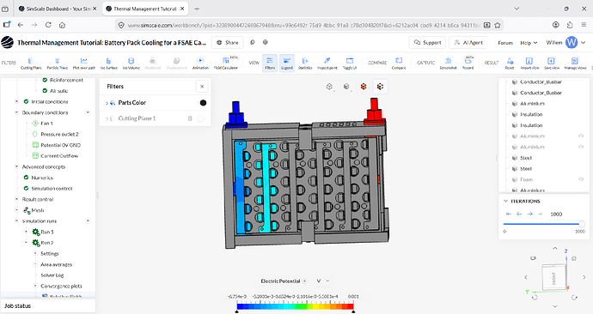Screen dimensions: 593x314
Task: Open the Statistics tool
Action: tap(305, 63)
